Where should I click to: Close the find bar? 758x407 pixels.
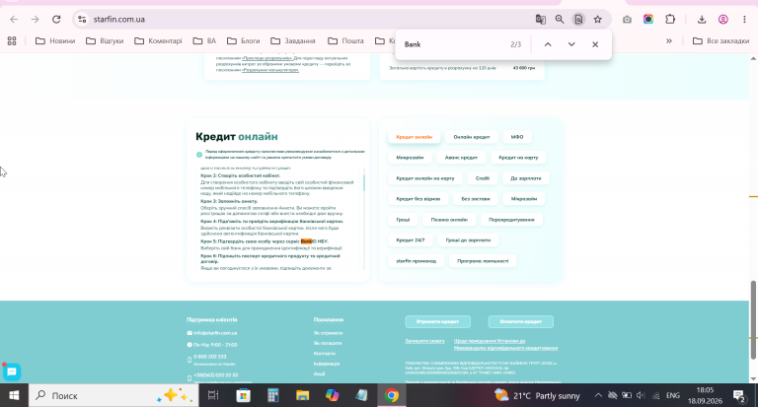click(x=595, y=44)
